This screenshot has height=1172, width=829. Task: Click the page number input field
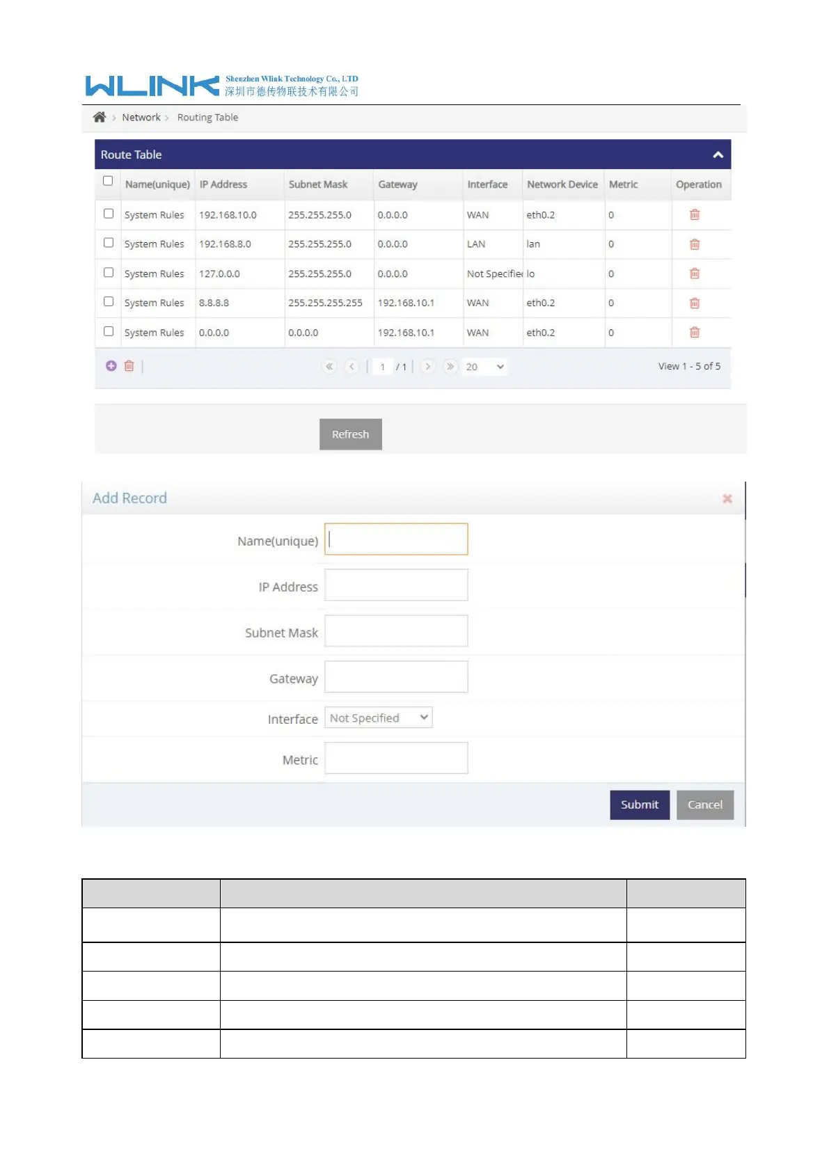pyautogui.click(x=383, y=367)
